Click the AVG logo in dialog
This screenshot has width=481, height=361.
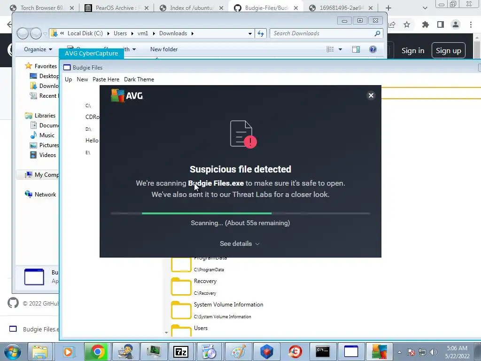click(x=127, y=95)
